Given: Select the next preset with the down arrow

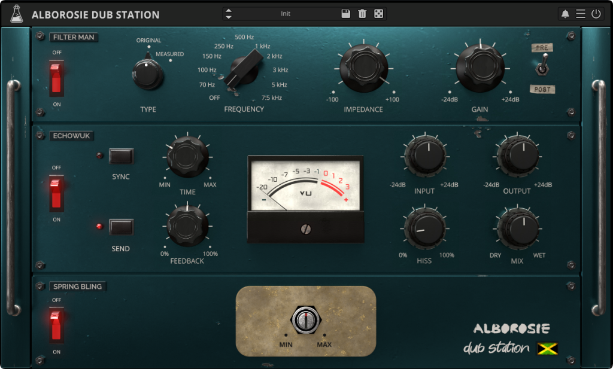Looking at the screenshot, I should coord(229,17).
